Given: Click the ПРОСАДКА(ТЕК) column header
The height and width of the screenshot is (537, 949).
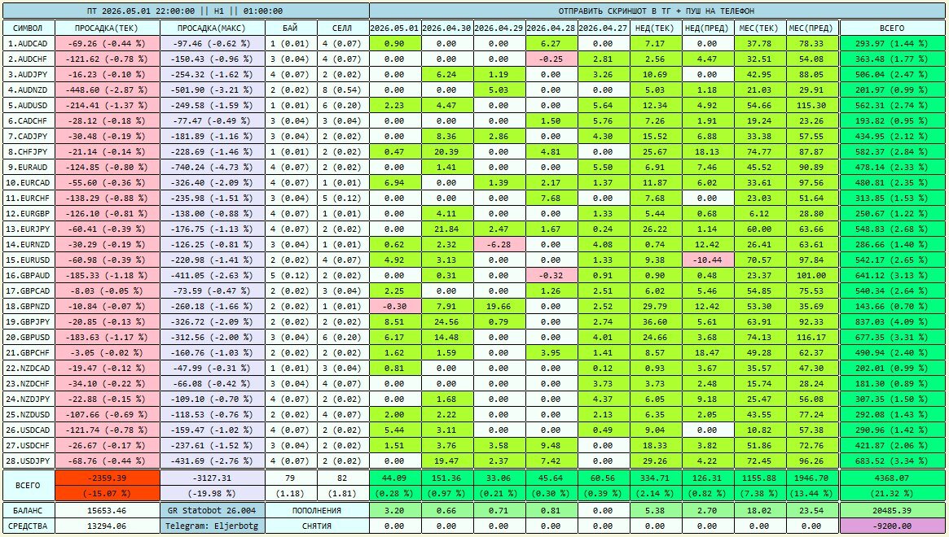Looking at the screenshot, I should [x=108, y=28].
